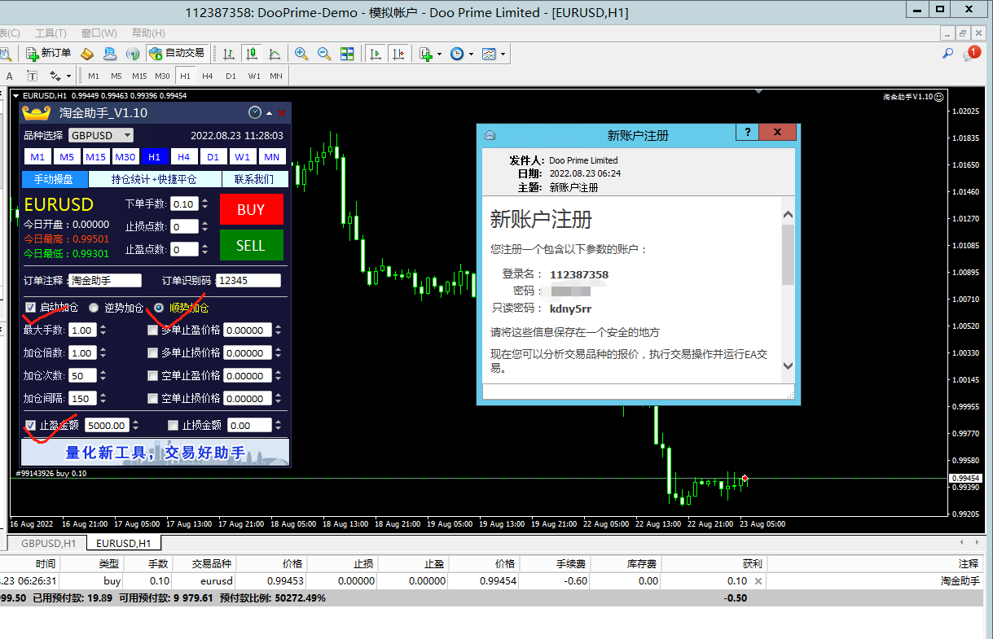Viewport: 993px width, 639px height.
Task: Switch chart to line chart style
Action: click(275, 54)
